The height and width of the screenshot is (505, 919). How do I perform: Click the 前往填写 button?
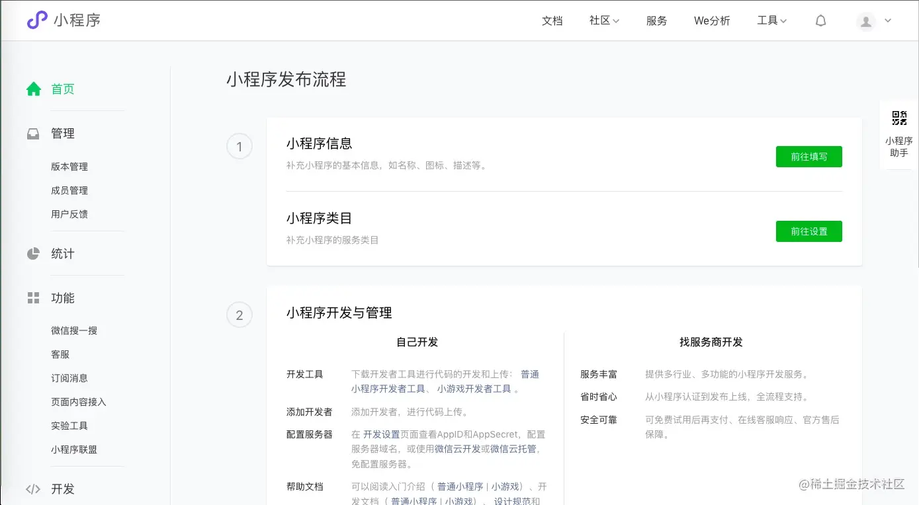809,157
